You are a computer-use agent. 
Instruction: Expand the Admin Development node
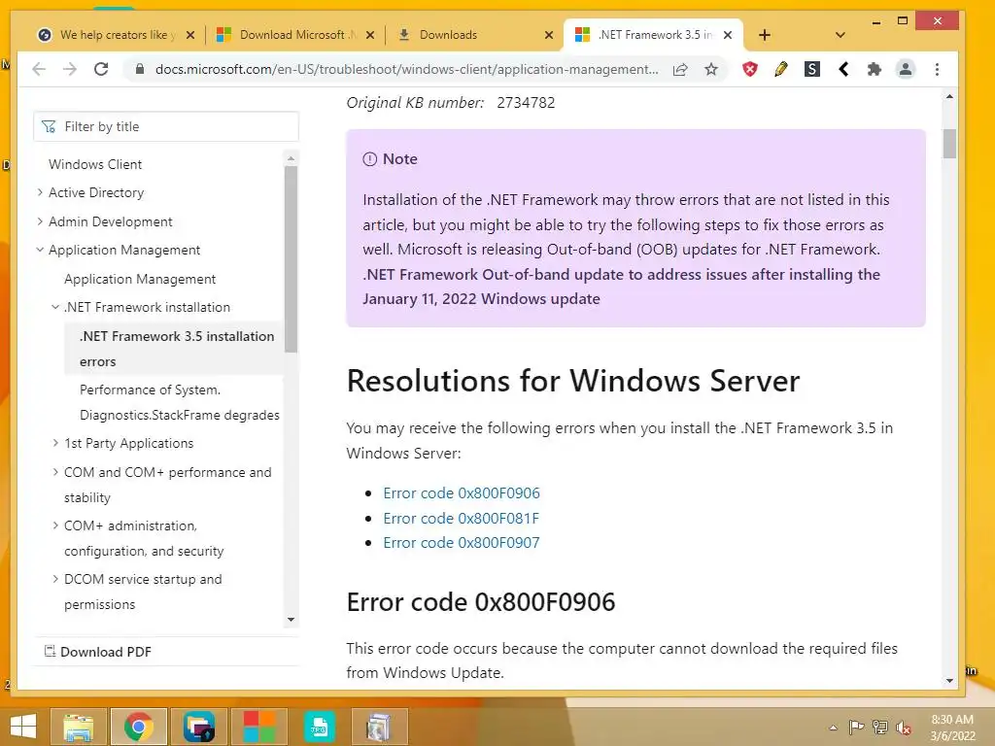[40, 221]
